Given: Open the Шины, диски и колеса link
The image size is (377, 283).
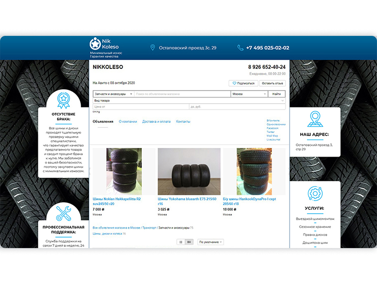Looking at the screenshot, I should click(107, 233).
